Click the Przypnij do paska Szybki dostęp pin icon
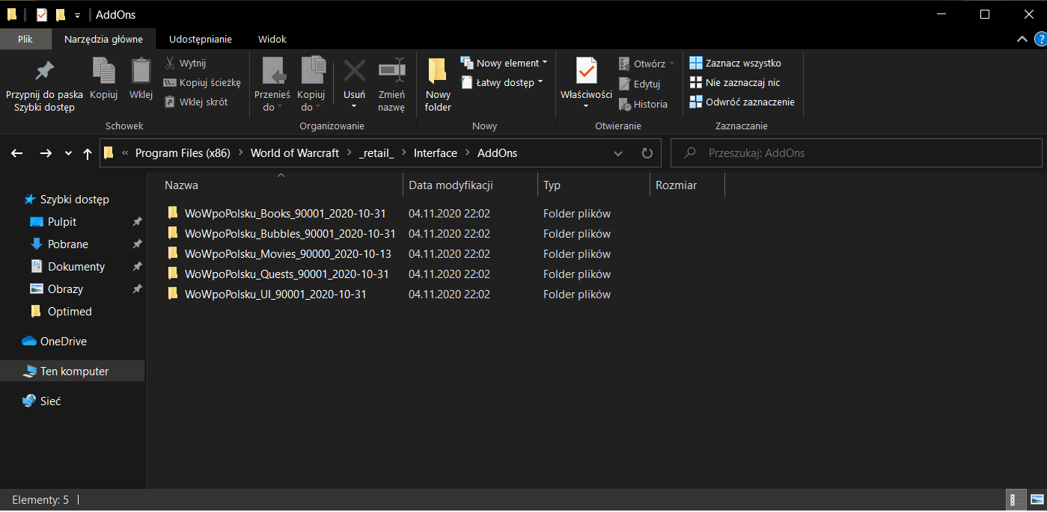Screen dimensions: 1047x512 [x=44, y=71]
